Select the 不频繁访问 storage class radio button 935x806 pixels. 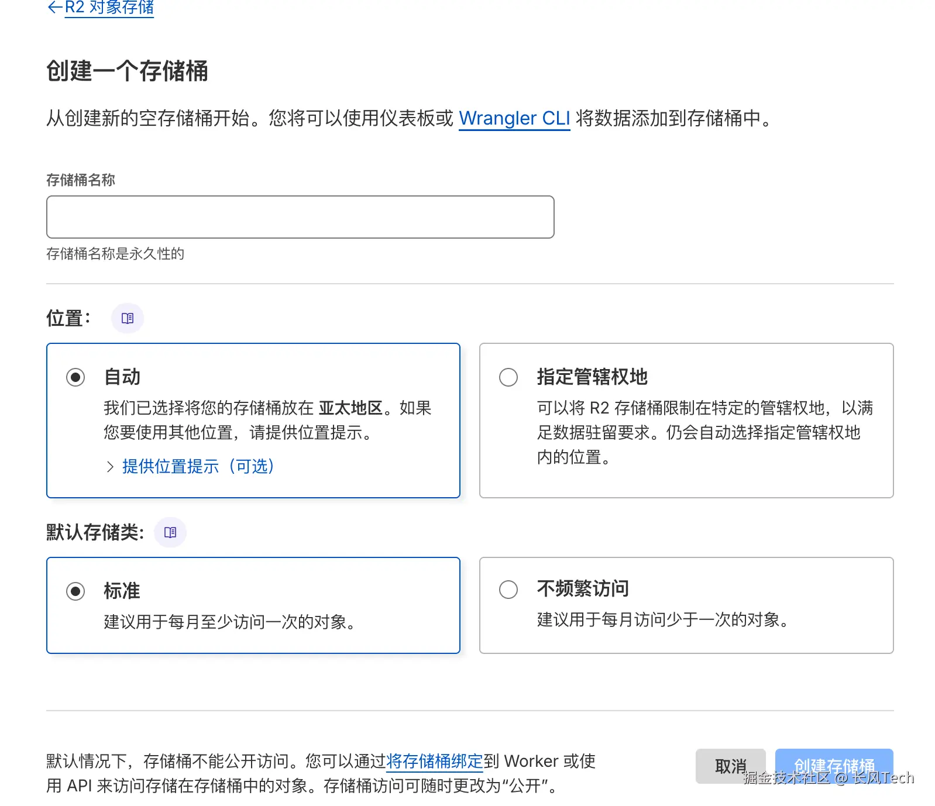(508, 589)
